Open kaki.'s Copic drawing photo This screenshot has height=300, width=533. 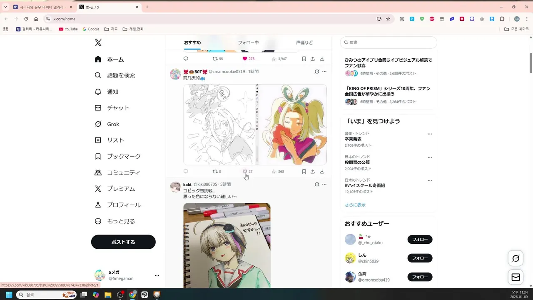(227, 245)
